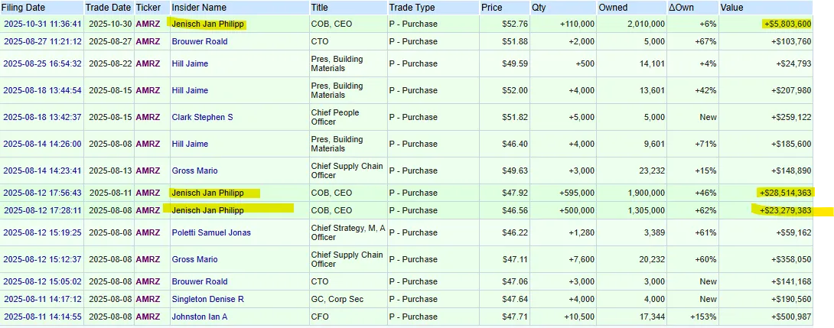
Task: Open filing dated 2025-08-11 14:14:55
Action: tap(43, 317)
